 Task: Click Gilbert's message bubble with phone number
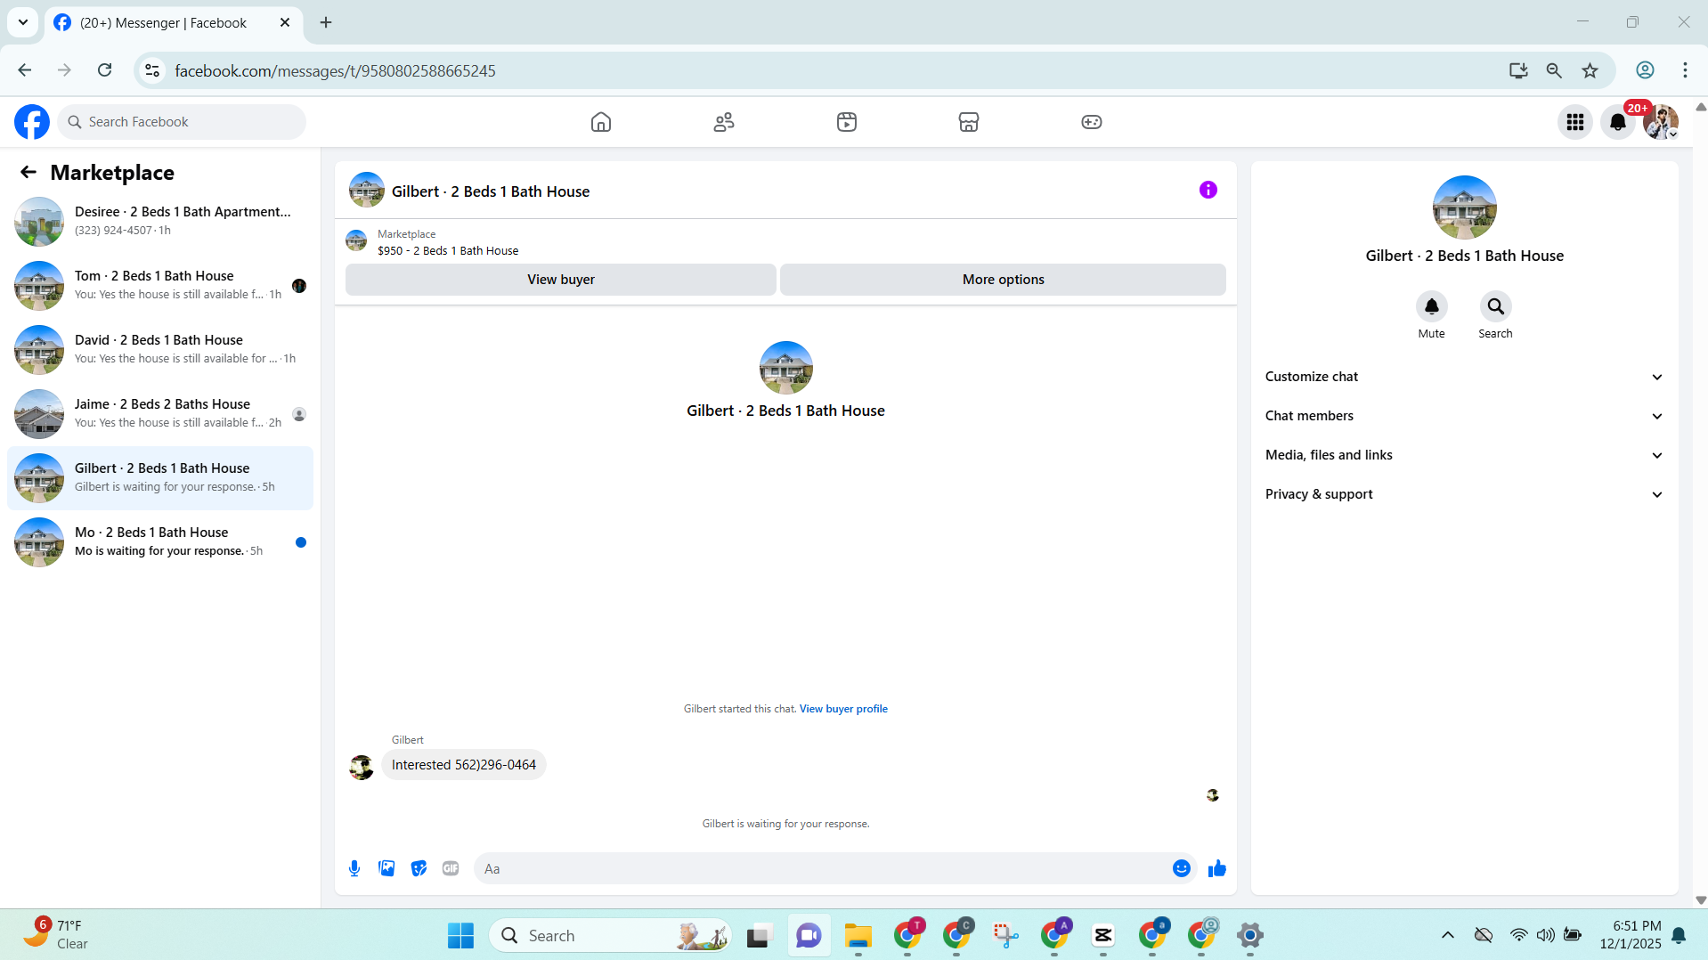464,765
